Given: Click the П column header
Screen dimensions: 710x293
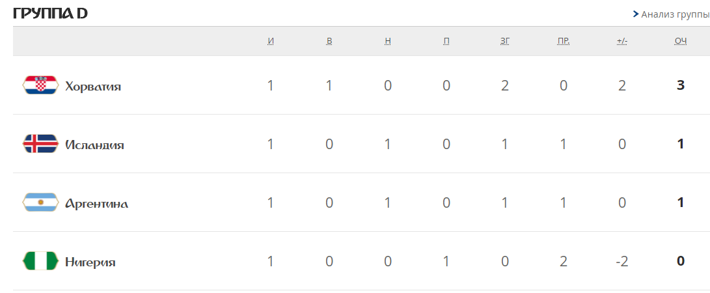Looking at the screenshot, I should 446,41.
